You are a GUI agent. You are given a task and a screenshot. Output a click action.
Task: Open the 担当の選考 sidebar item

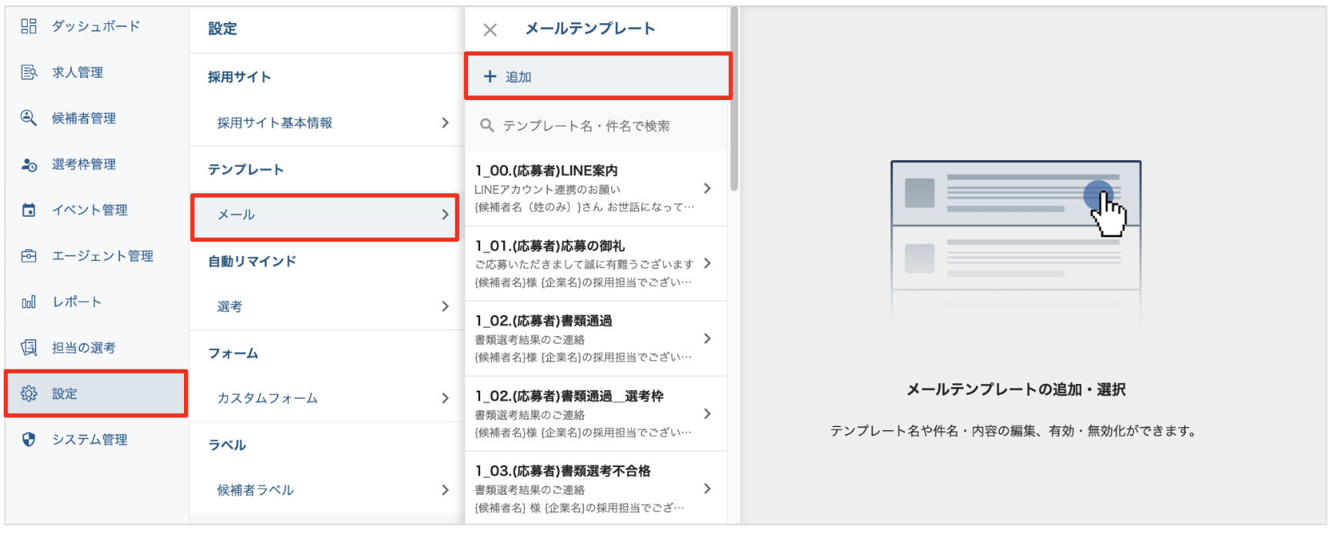click(x=83, y=348)
